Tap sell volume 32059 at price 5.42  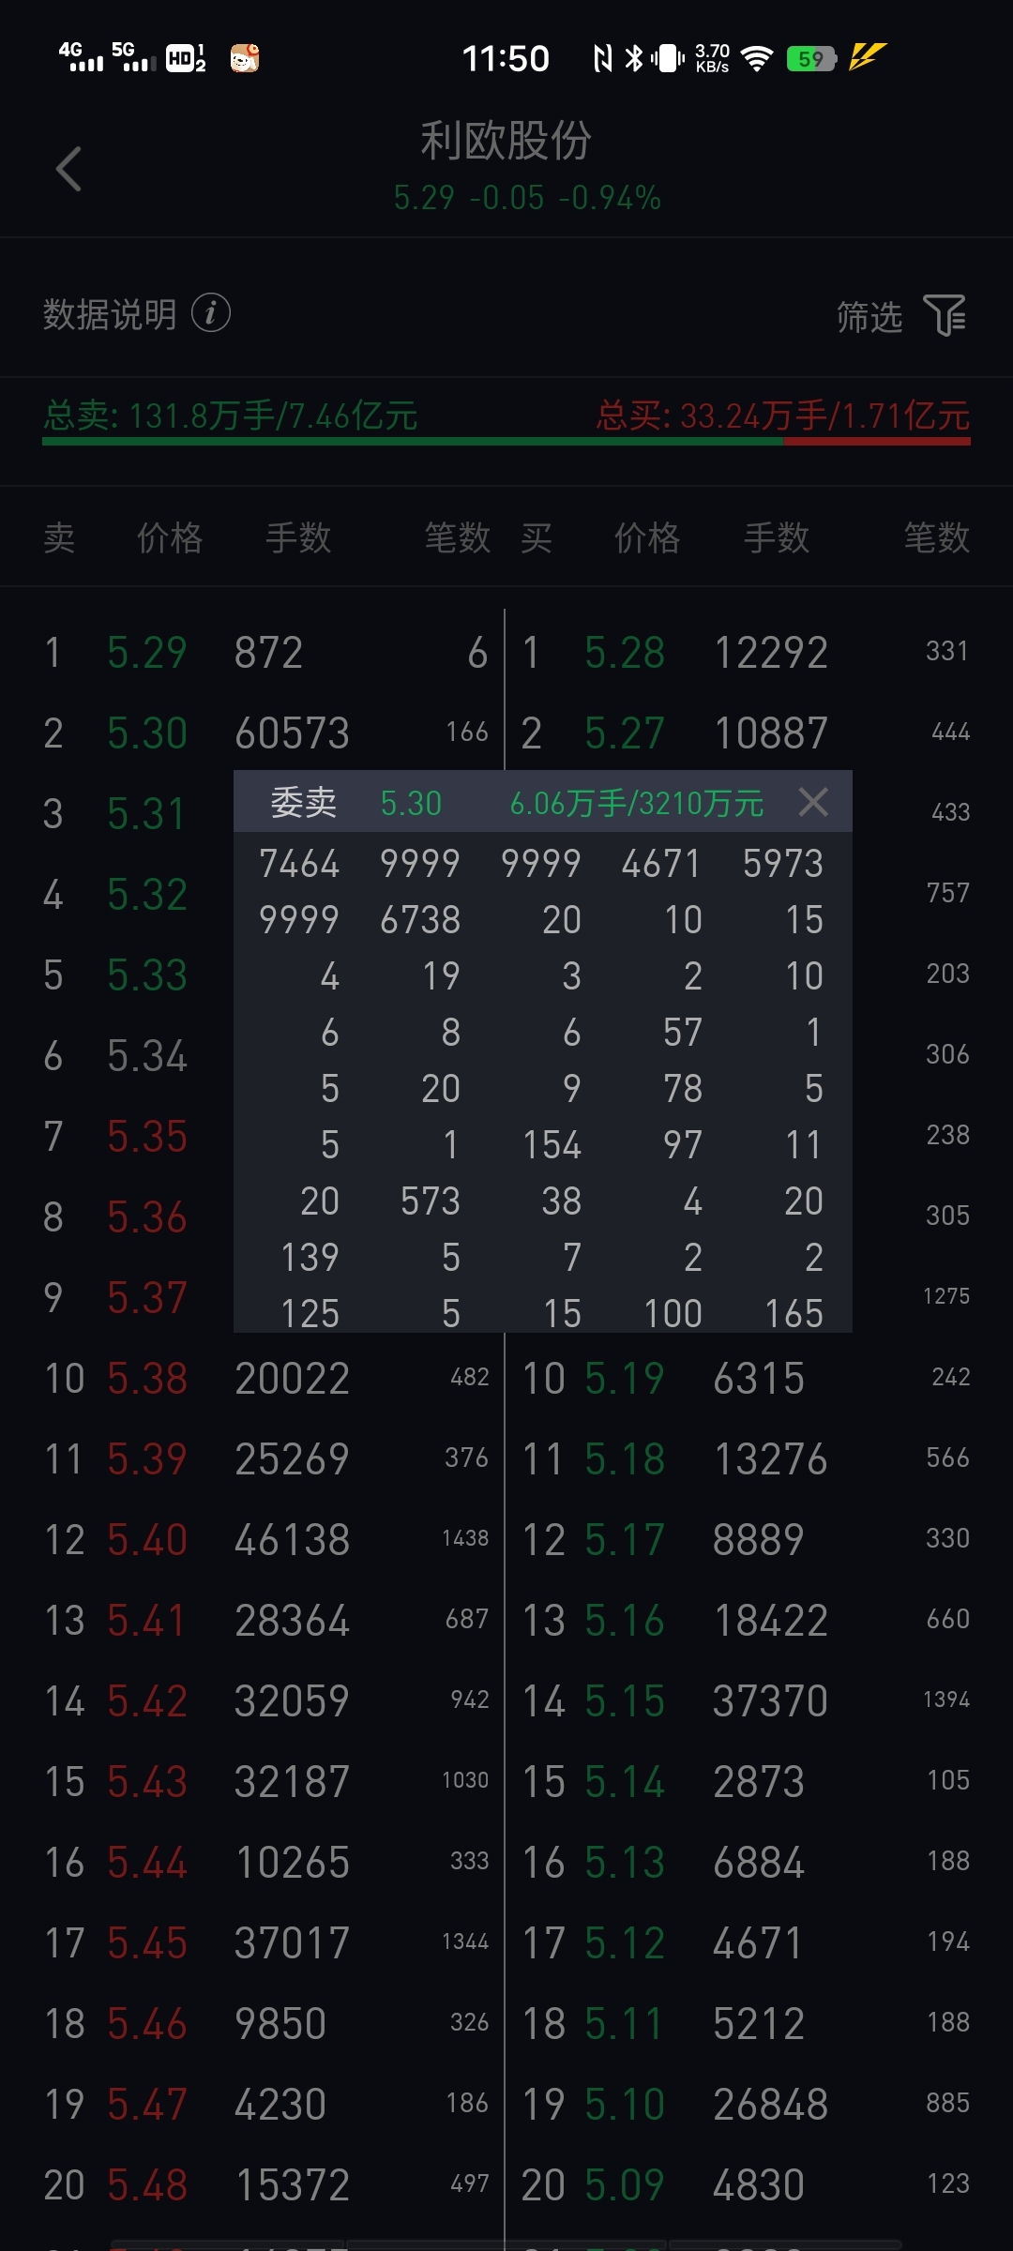(292, 1701)
